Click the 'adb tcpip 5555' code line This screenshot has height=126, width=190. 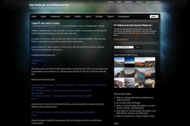pyautogui.click(x=37, y=93)
